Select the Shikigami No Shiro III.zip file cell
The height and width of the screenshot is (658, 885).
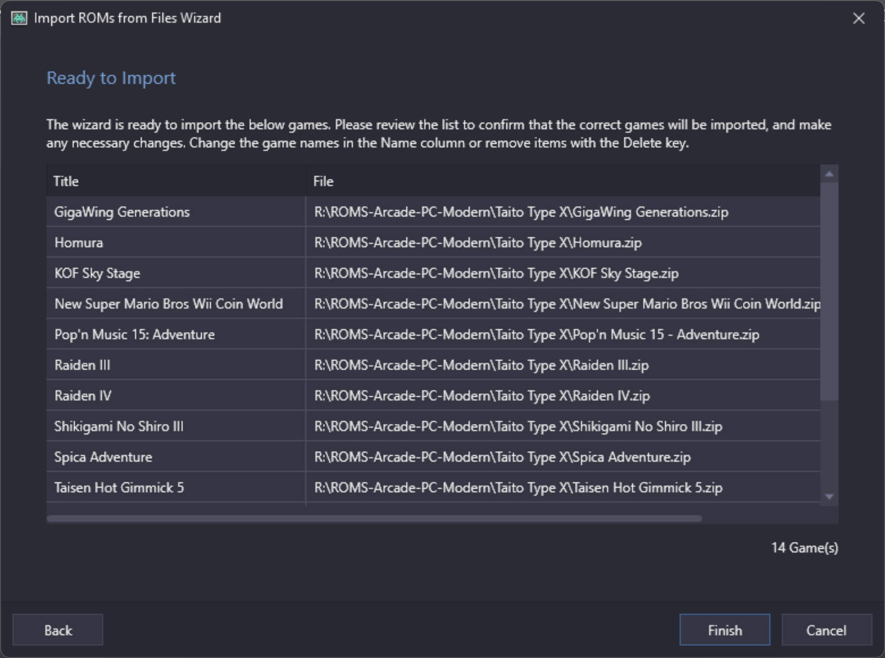[x=563, y=427]
